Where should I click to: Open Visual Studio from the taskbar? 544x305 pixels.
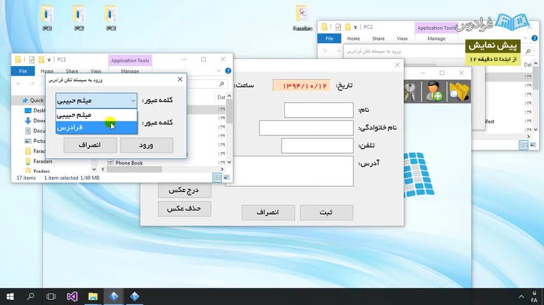point(72,296)
